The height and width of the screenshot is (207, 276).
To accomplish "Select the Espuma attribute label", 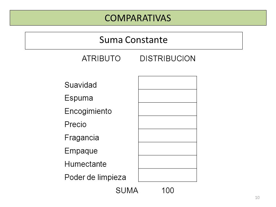I will click(x=79, y=98).
